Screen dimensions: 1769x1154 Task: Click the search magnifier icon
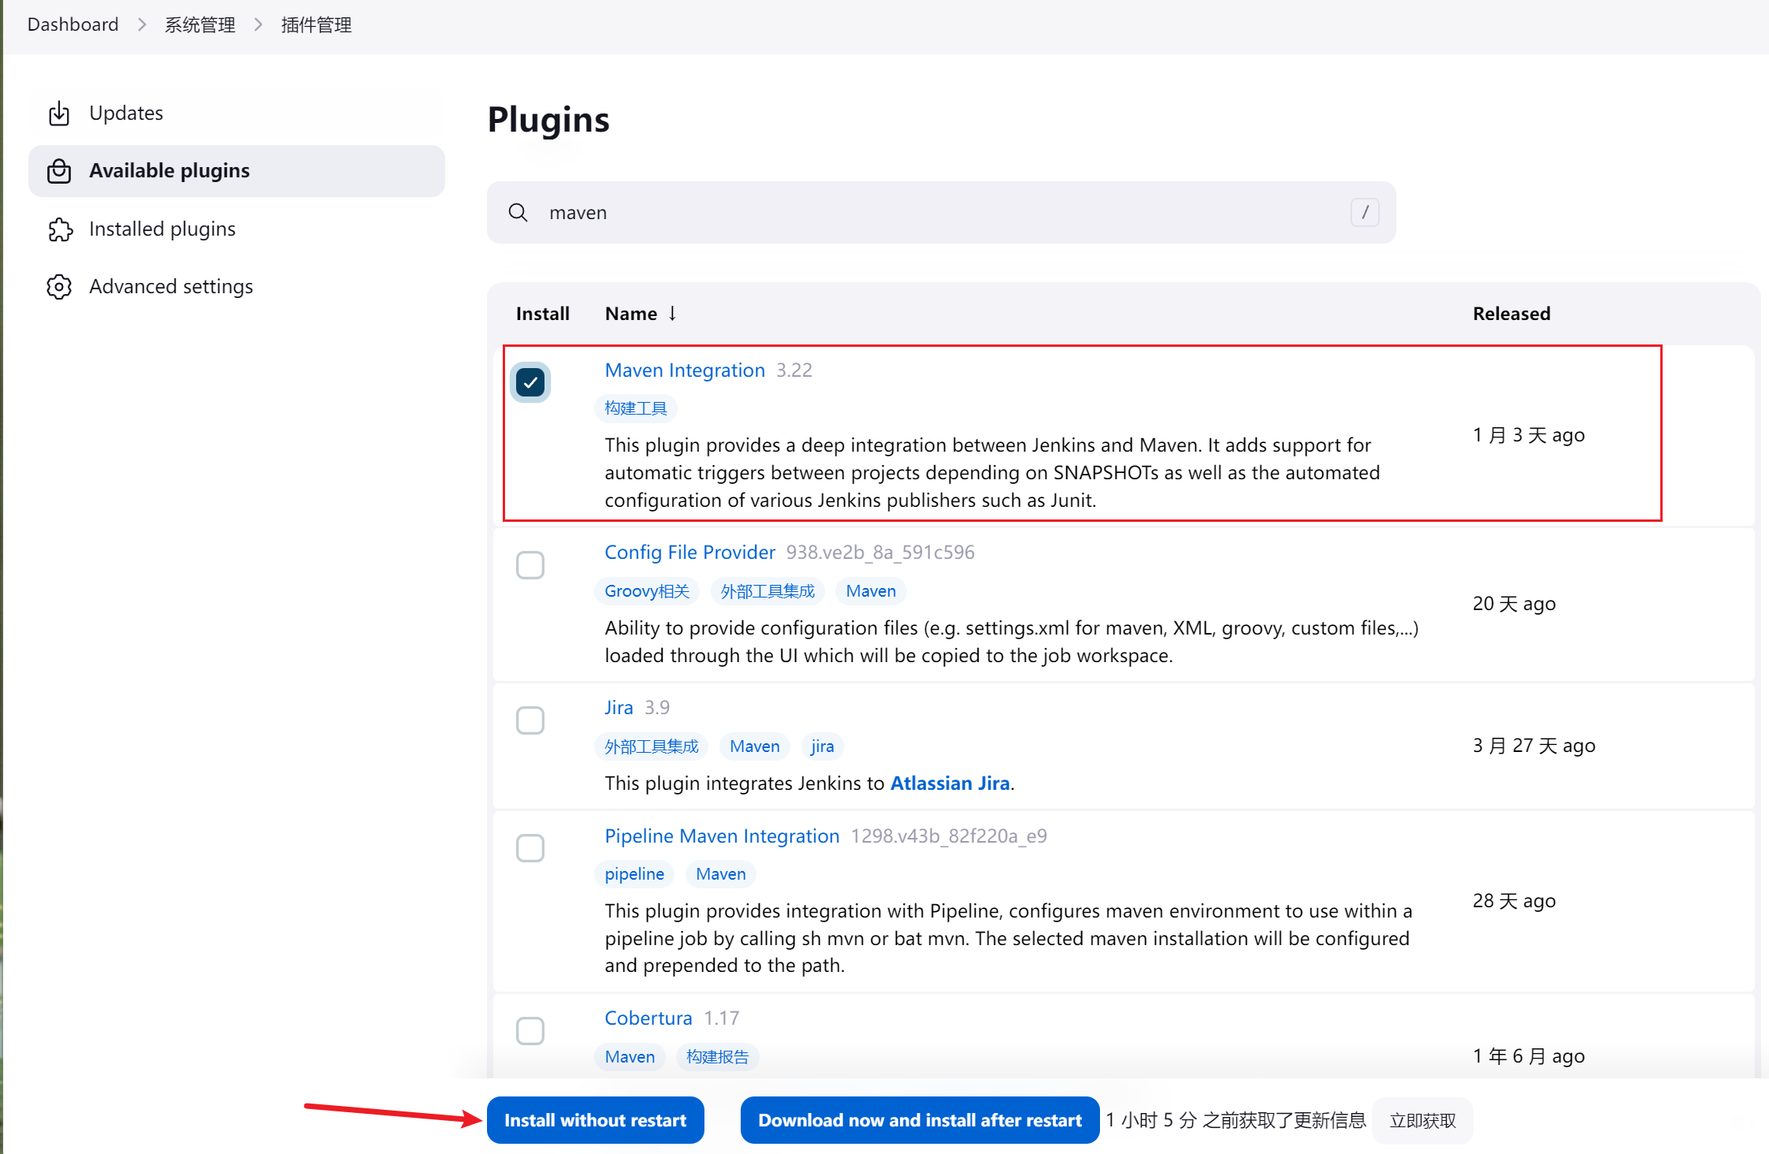click(518, 212)
